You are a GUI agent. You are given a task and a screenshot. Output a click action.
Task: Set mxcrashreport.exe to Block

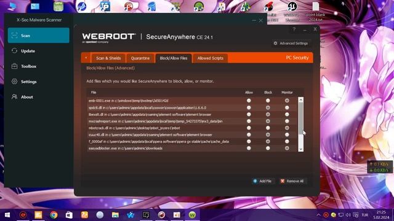click(268, 121)
